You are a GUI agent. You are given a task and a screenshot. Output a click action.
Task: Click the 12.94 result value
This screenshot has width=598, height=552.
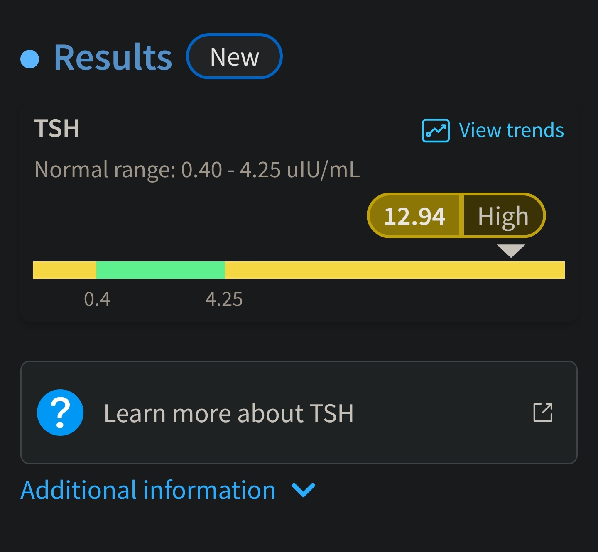click(414, 216)
